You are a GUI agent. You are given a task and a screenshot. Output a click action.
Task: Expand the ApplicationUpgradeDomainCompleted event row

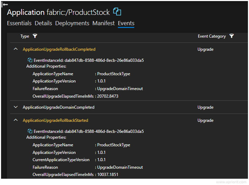tap(15, 107)
